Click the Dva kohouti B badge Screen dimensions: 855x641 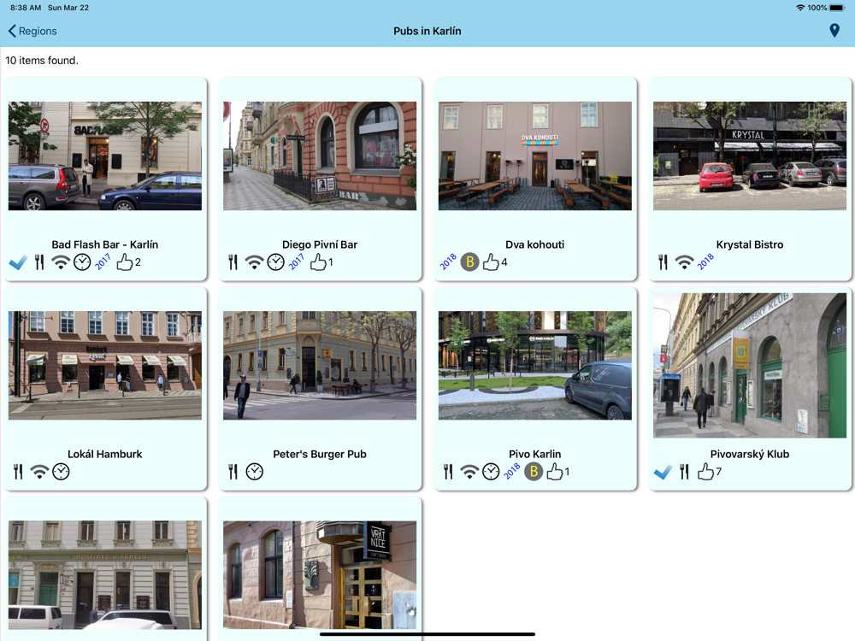point(470,262)
